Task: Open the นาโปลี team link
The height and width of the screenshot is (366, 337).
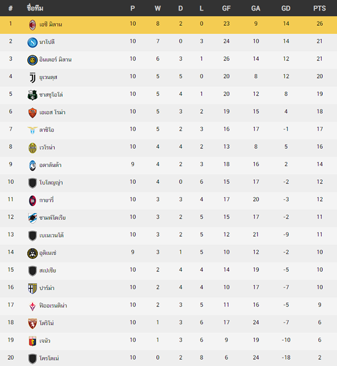Action: click(x=47, y=42)
